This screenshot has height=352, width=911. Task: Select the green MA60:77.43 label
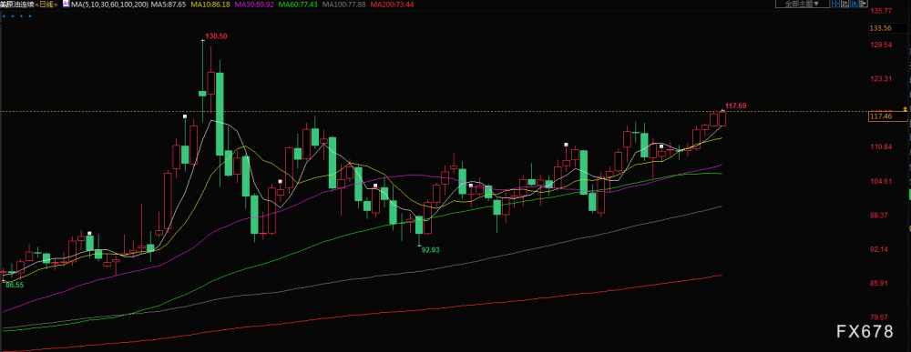point(299,5)
